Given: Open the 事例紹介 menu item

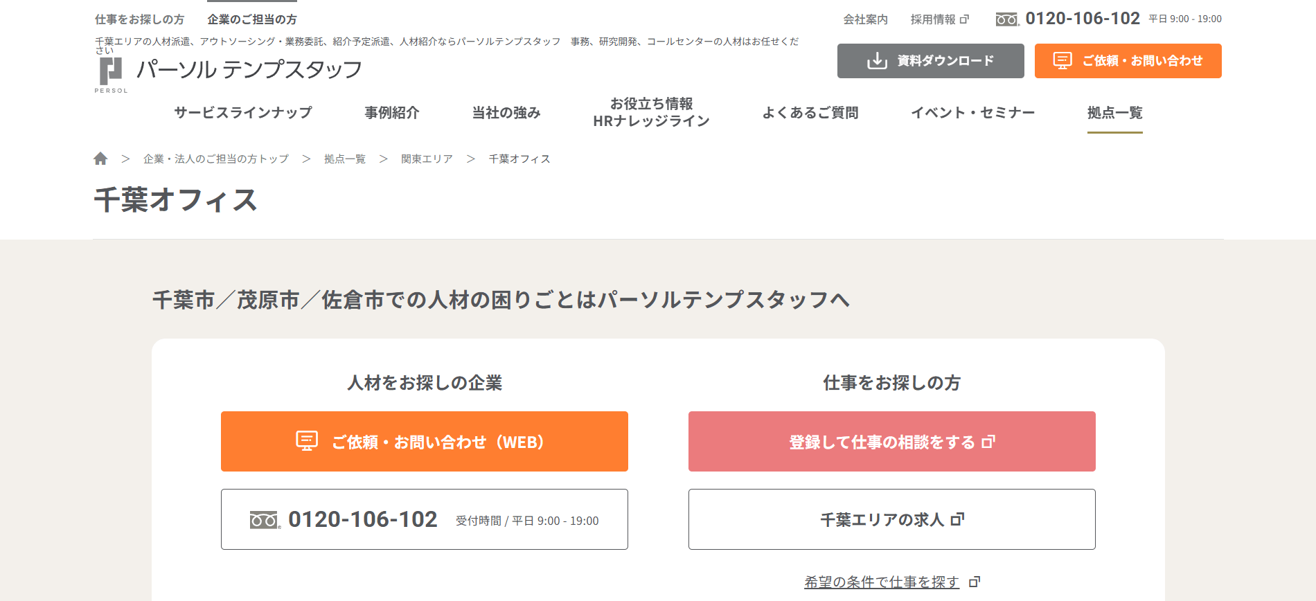Looking at the screenshot, I should pos(392,112).
